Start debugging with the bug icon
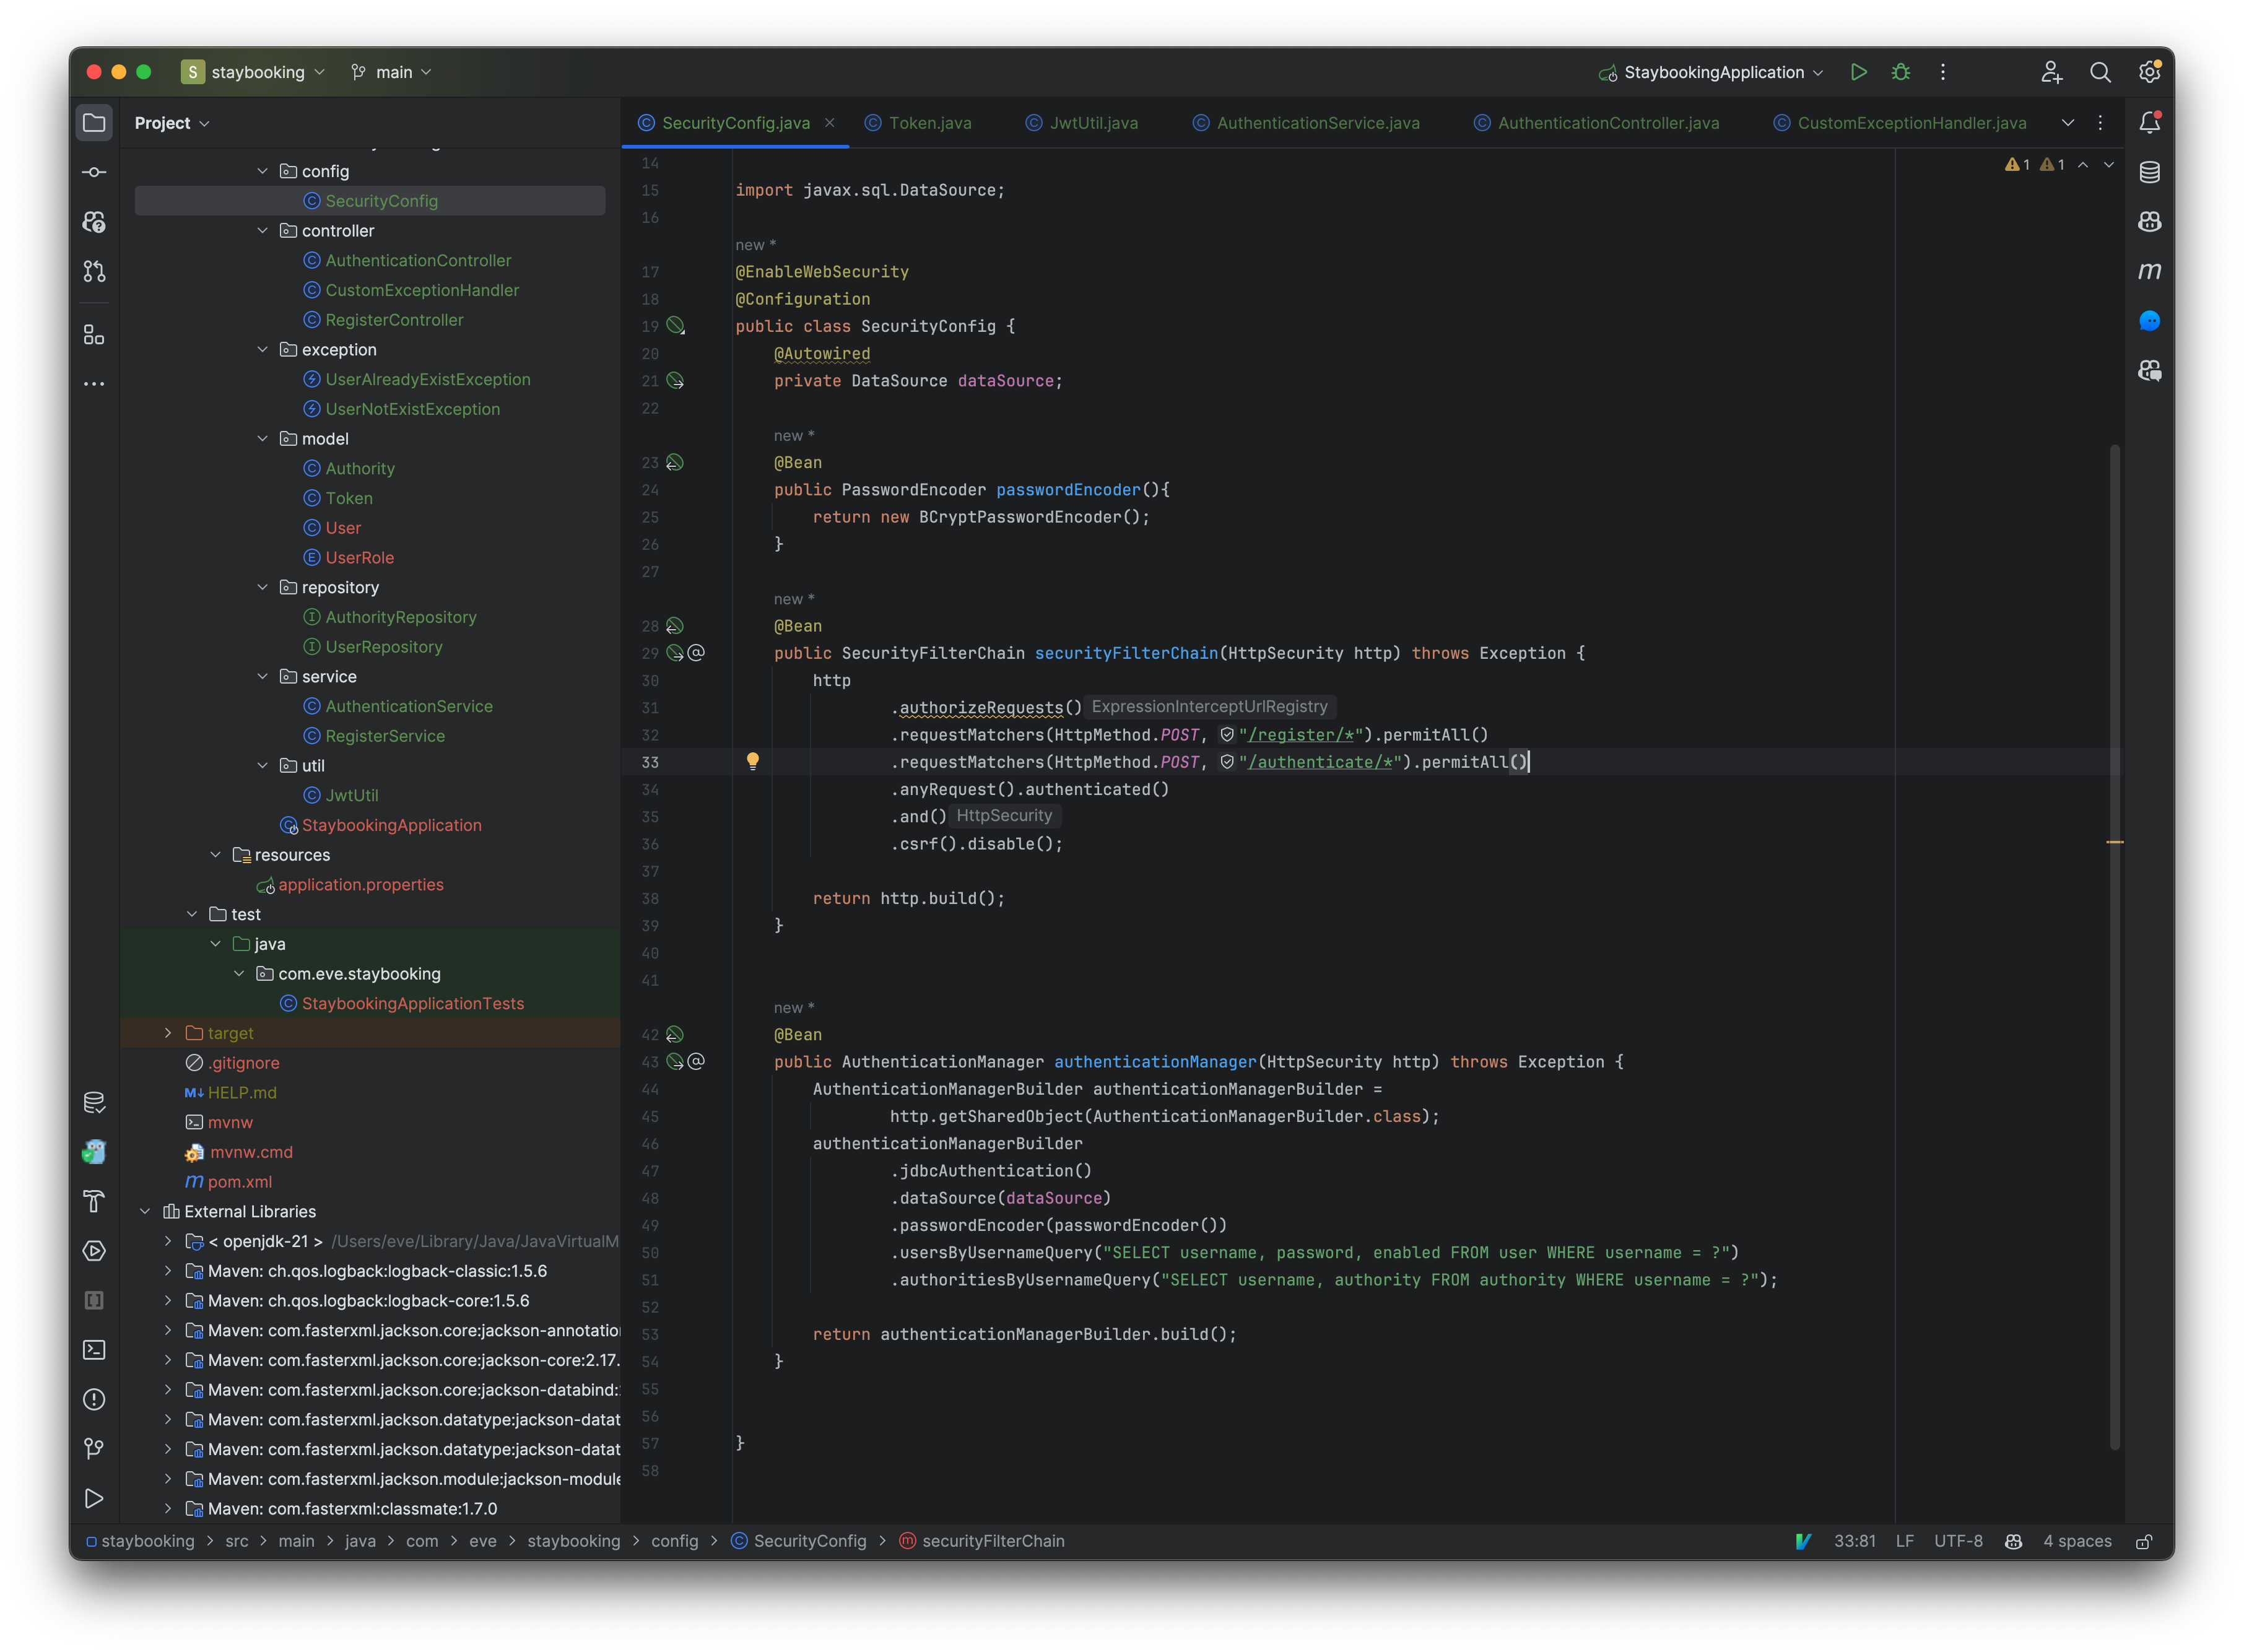This screenshot has width=2244, height=1652. tap(1899, 72)
